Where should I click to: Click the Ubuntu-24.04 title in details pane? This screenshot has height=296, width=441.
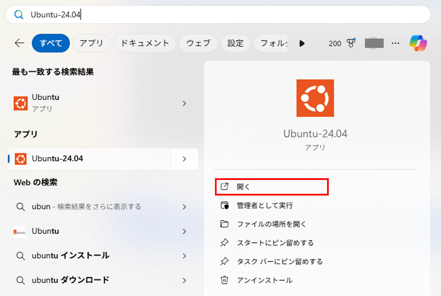click(315, 134)
